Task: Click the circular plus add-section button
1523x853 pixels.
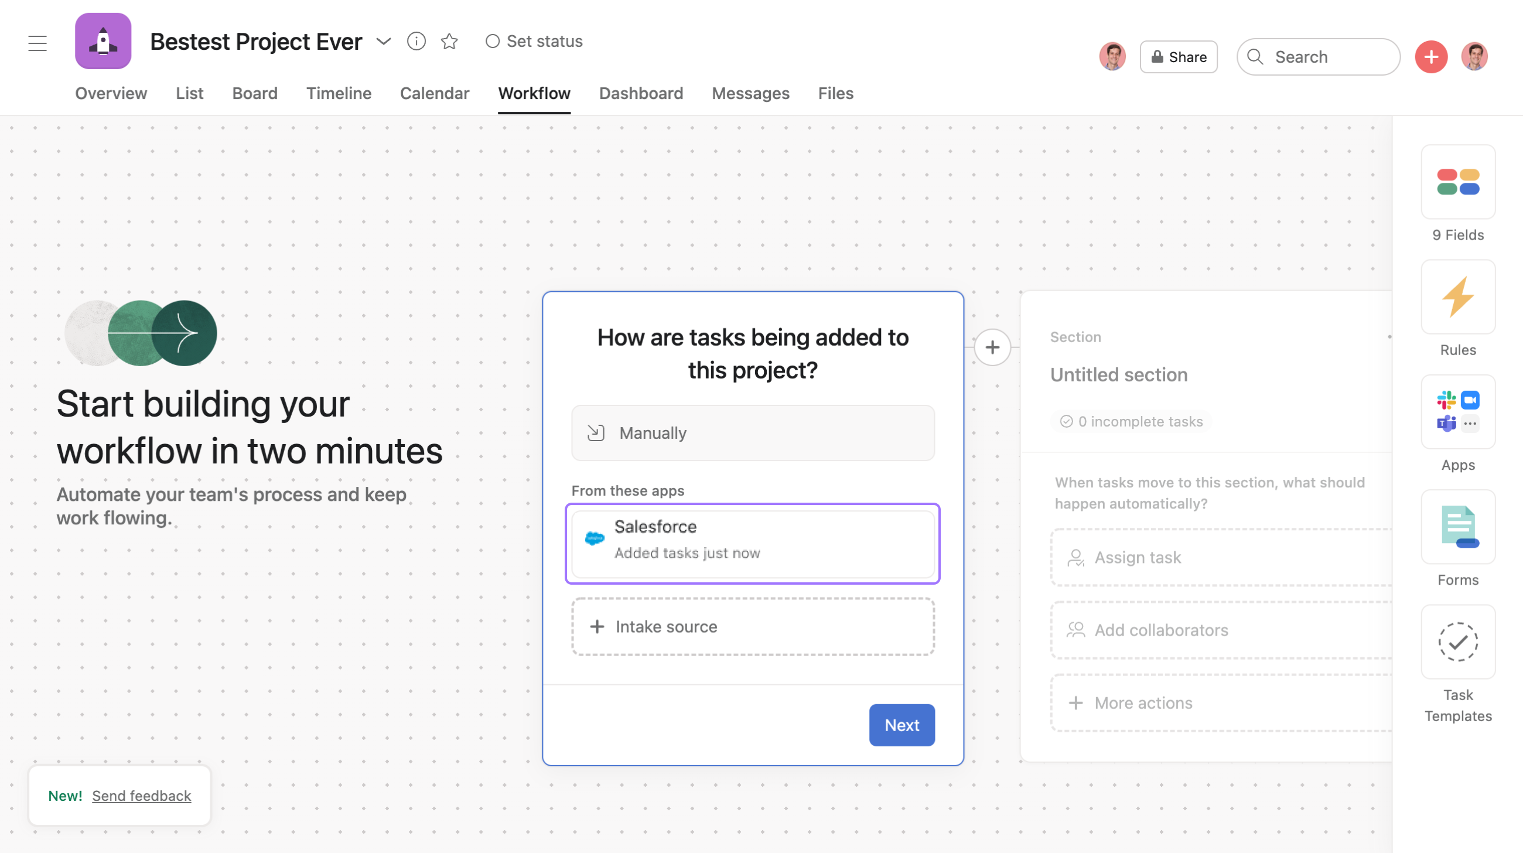Action: click(x=993, y=347)
